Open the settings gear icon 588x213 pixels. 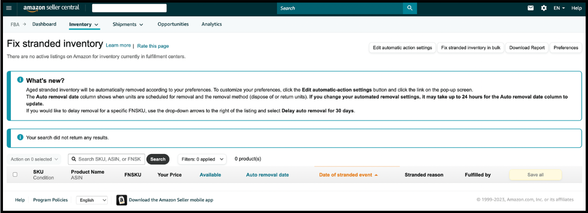544,8
